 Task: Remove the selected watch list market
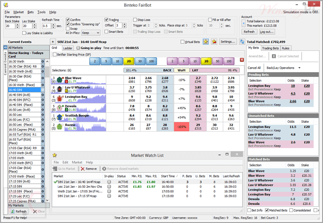click(x=89, y=169)
